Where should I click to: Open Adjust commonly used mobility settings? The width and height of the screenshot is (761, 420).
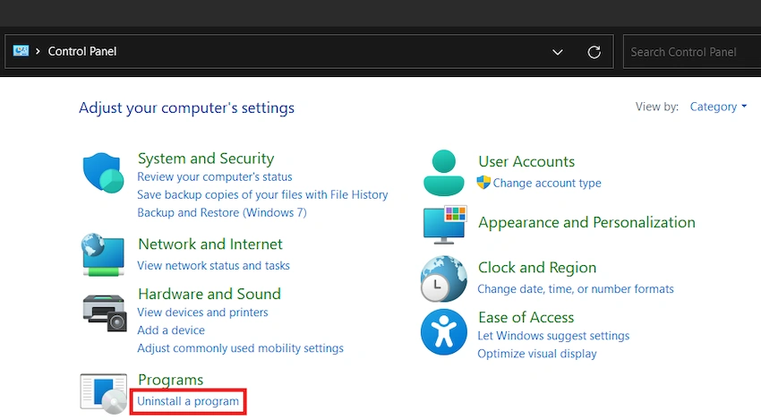click(240, 348)
